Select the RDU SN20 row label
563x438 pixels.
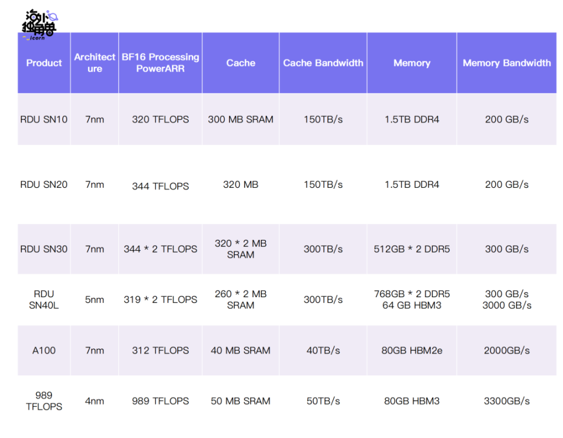click(x=44, y=184)
